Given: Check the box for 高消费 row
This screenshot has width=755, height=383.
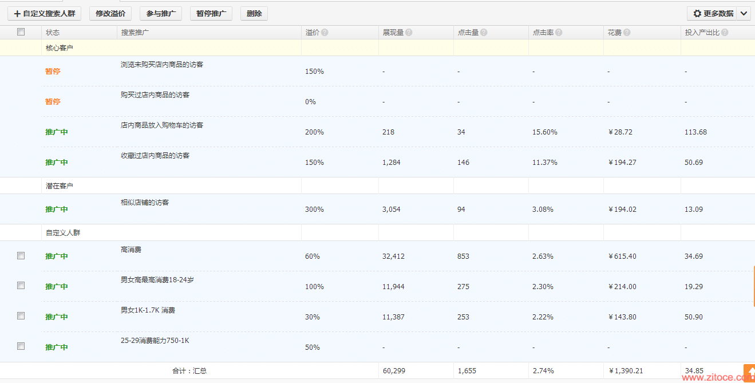Looking at the screenshot, I should coord(21,256).
